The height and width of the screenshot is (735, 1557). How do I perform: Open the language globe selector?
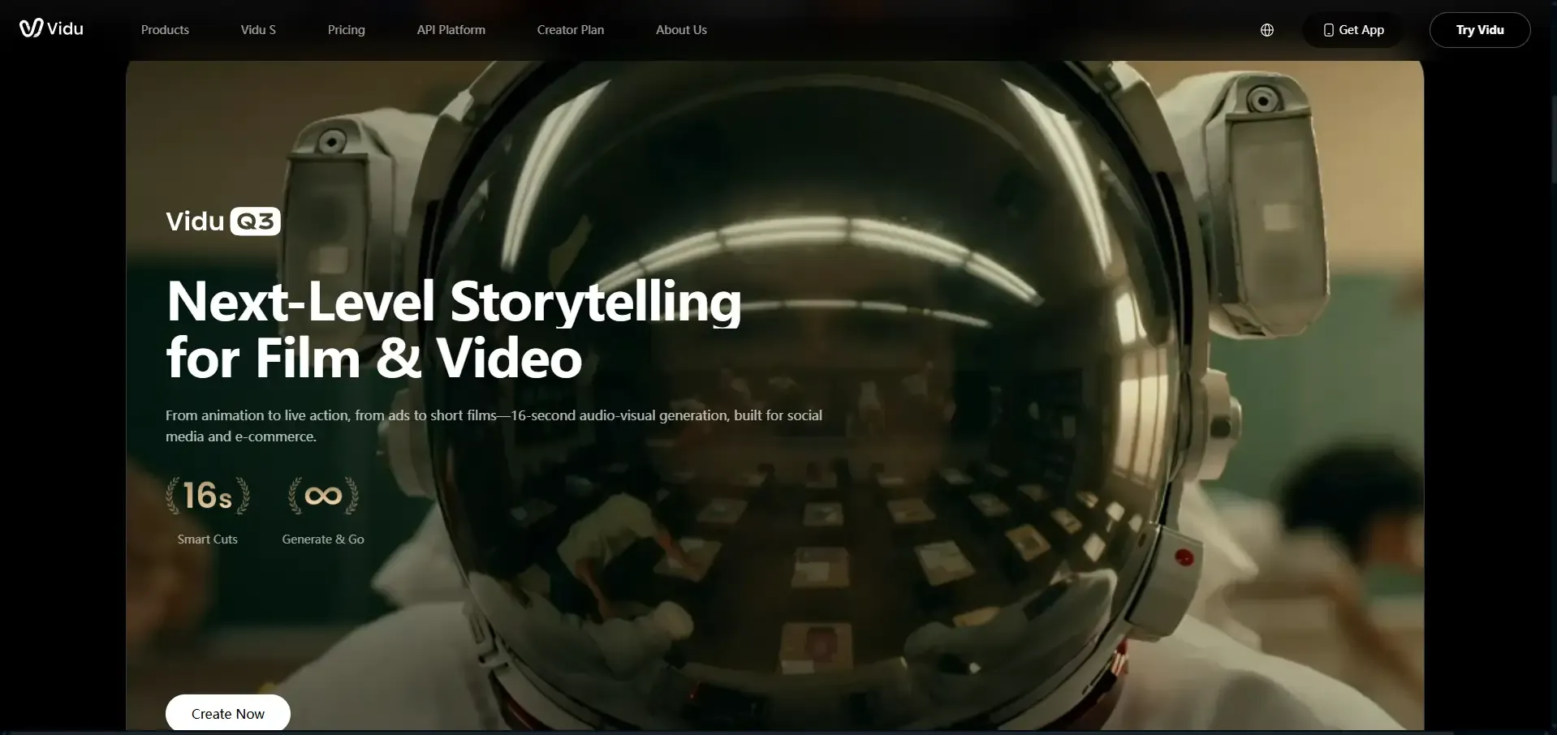coord(1266,30)
